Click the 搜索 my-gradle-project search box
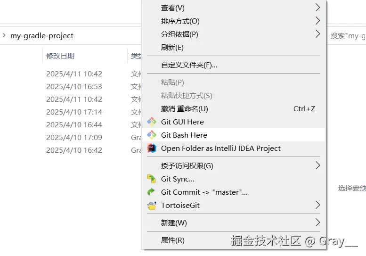The height and width of the screenshot is (256, 366). click(347, 36)
